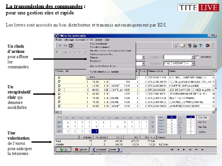Open the dropdown arrow left of Opération label
Viewport: 222px width, 166px height.
(x=144, y=64)
